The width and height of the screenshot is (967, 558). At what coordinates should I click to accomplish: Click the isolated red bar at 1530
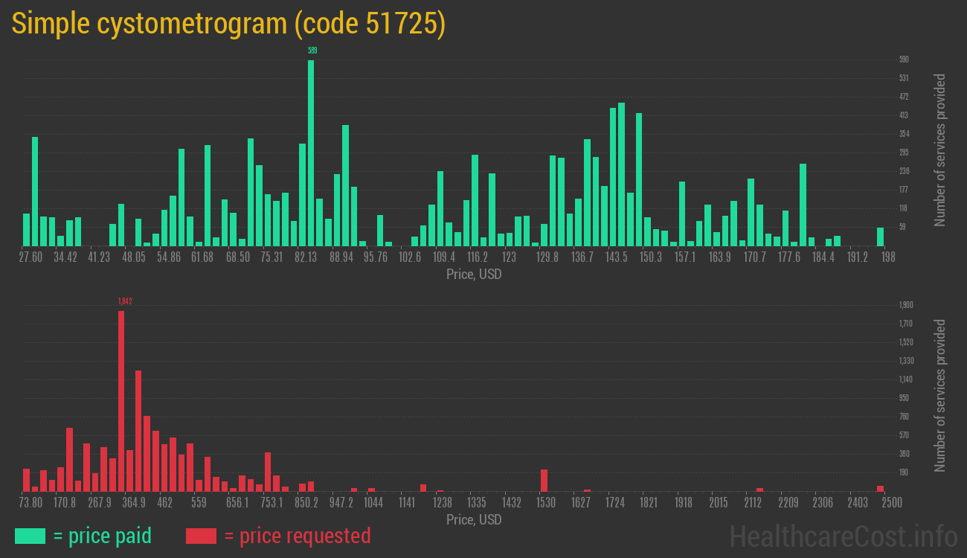(x=544, y=480)
